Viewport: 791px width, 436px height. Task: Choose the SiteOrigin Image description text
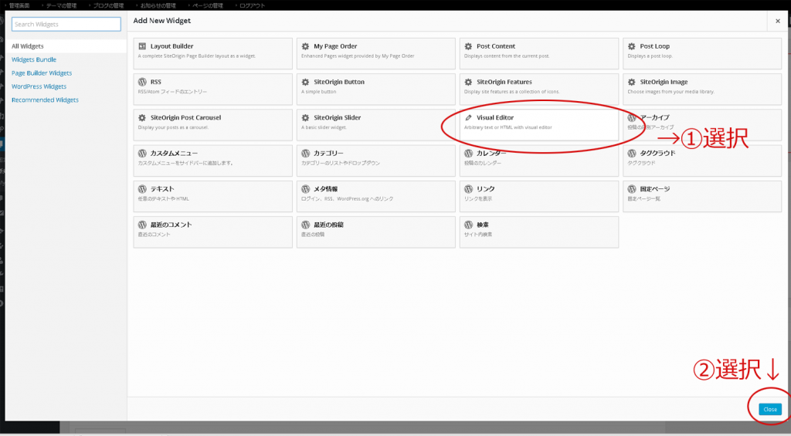[670, 92]
